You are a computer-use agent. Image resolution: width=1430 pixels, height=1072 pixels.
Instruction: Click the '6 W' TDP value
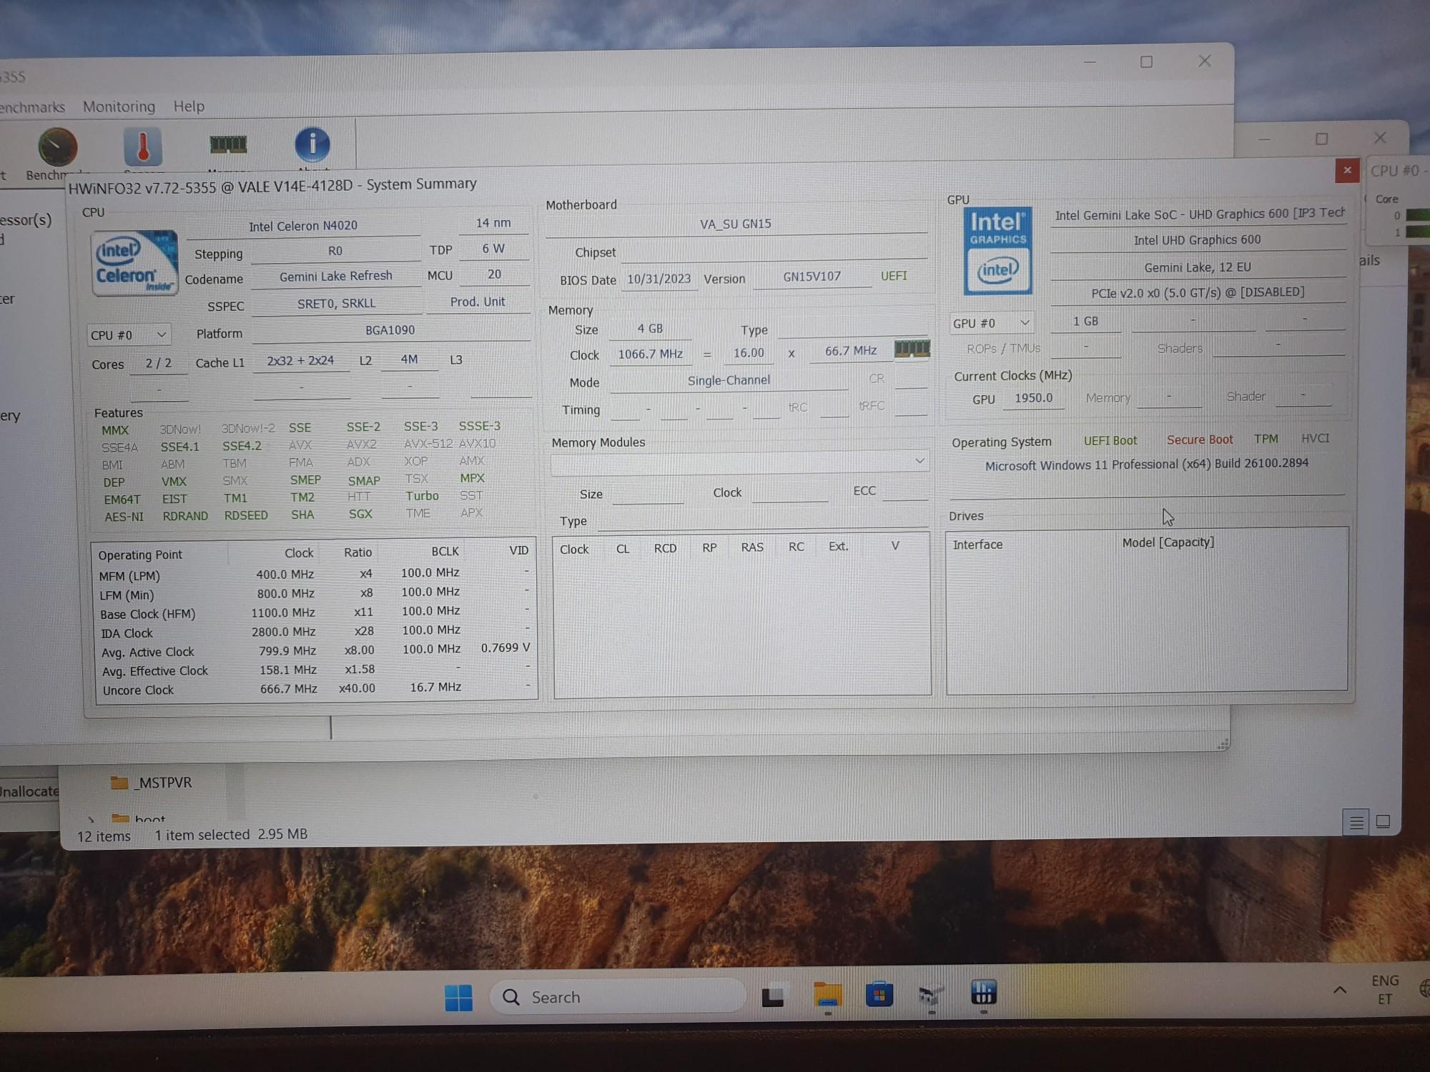tap(493, 249)
